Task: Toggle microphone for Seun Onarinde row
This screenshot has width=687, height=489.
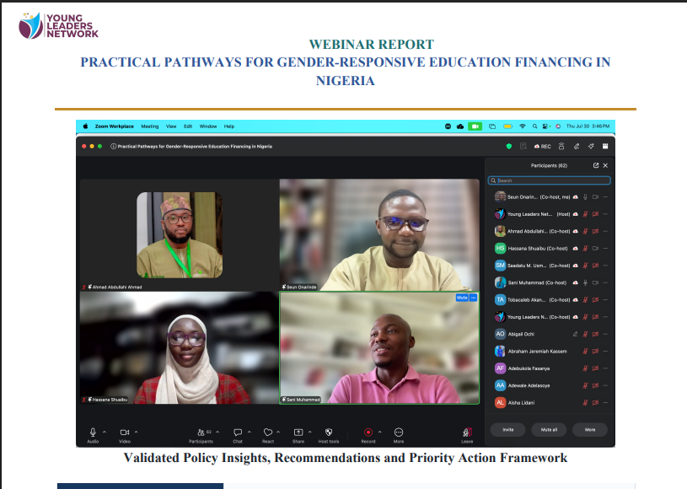Action: coord(585,197)
